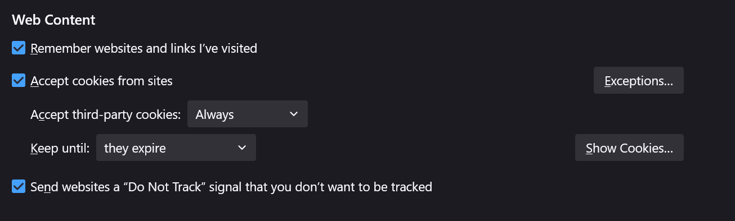This screenshot has width=735, height=221.
Task: Select the Always value text in the dropdown
Action: coord(214,115)
